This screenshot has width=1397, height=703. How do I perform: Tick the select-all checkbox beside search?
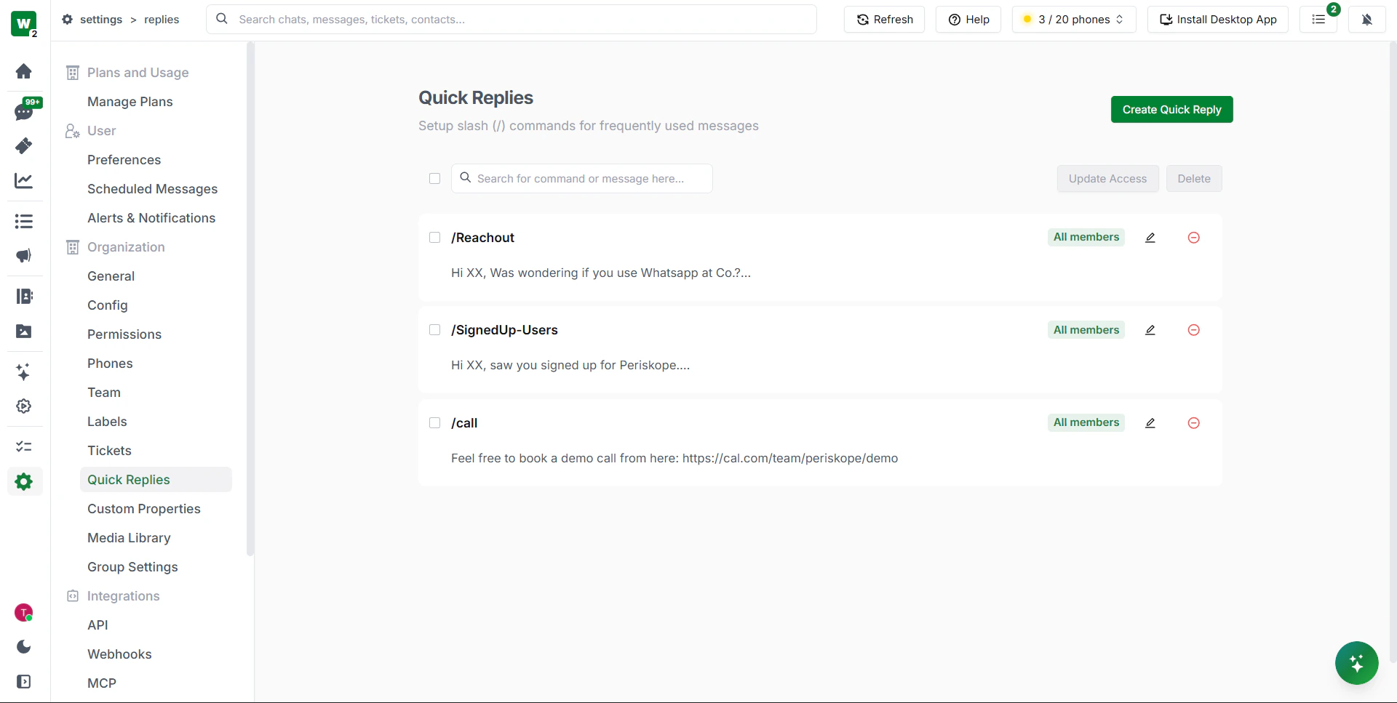coord(435,179)
